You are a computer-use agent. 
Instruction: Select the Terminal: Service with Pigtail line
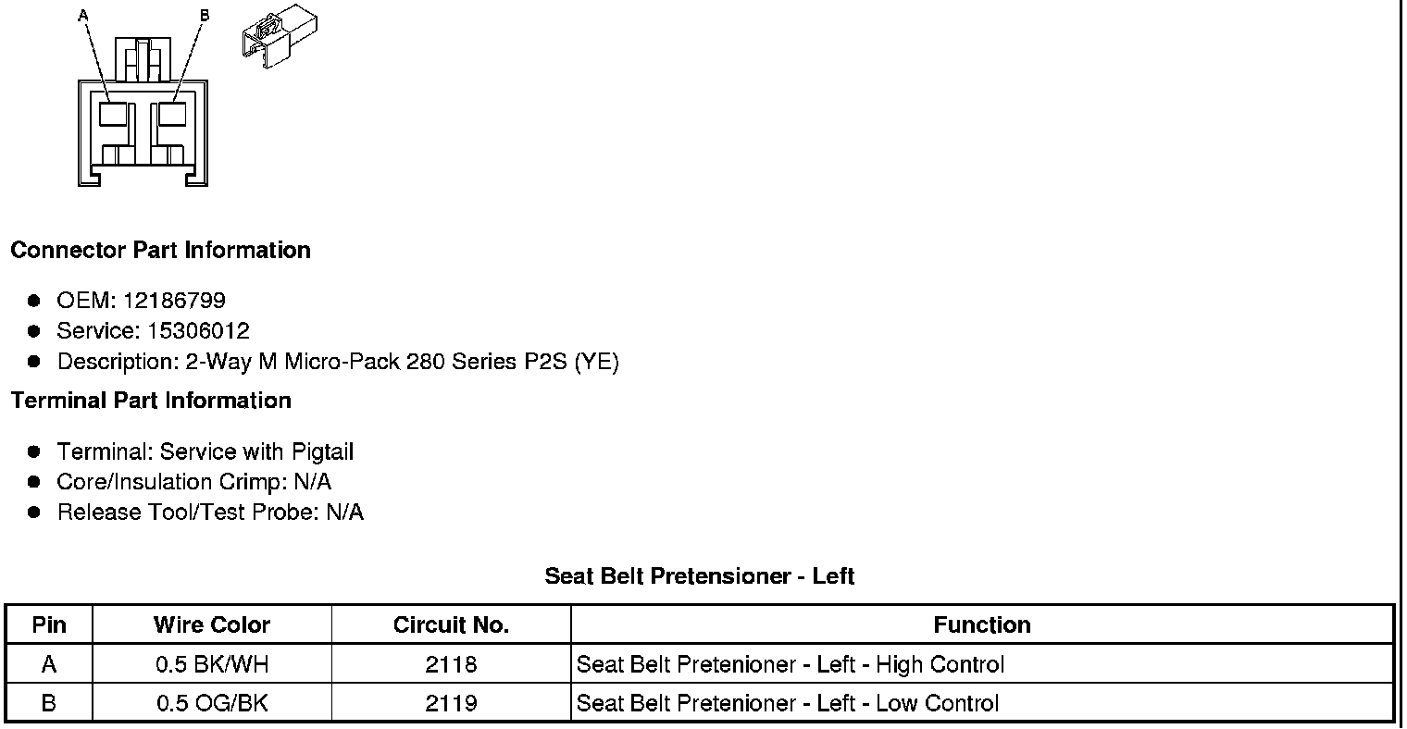pyautogui.click(x=205, y=452)
